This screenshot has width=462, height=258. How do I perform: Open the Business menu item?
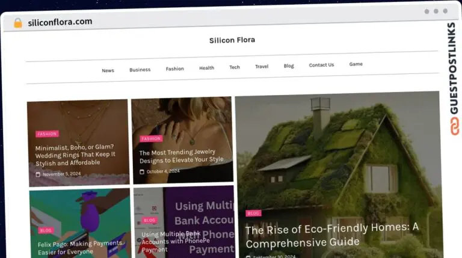(140, 70)
